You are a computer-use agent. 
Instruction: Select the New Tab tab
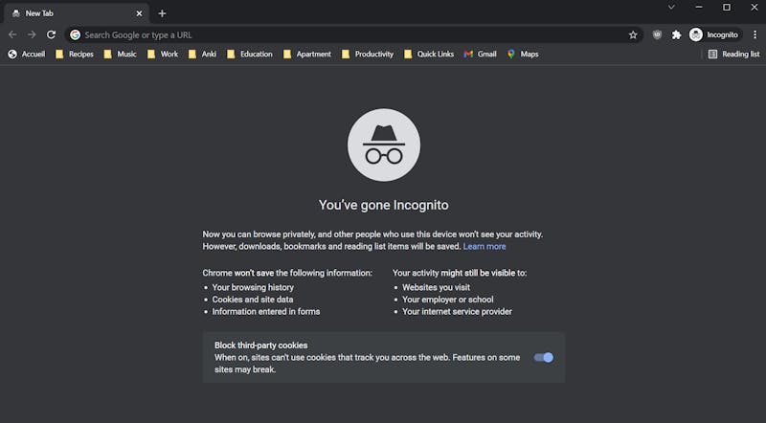(x=76, y=13)
